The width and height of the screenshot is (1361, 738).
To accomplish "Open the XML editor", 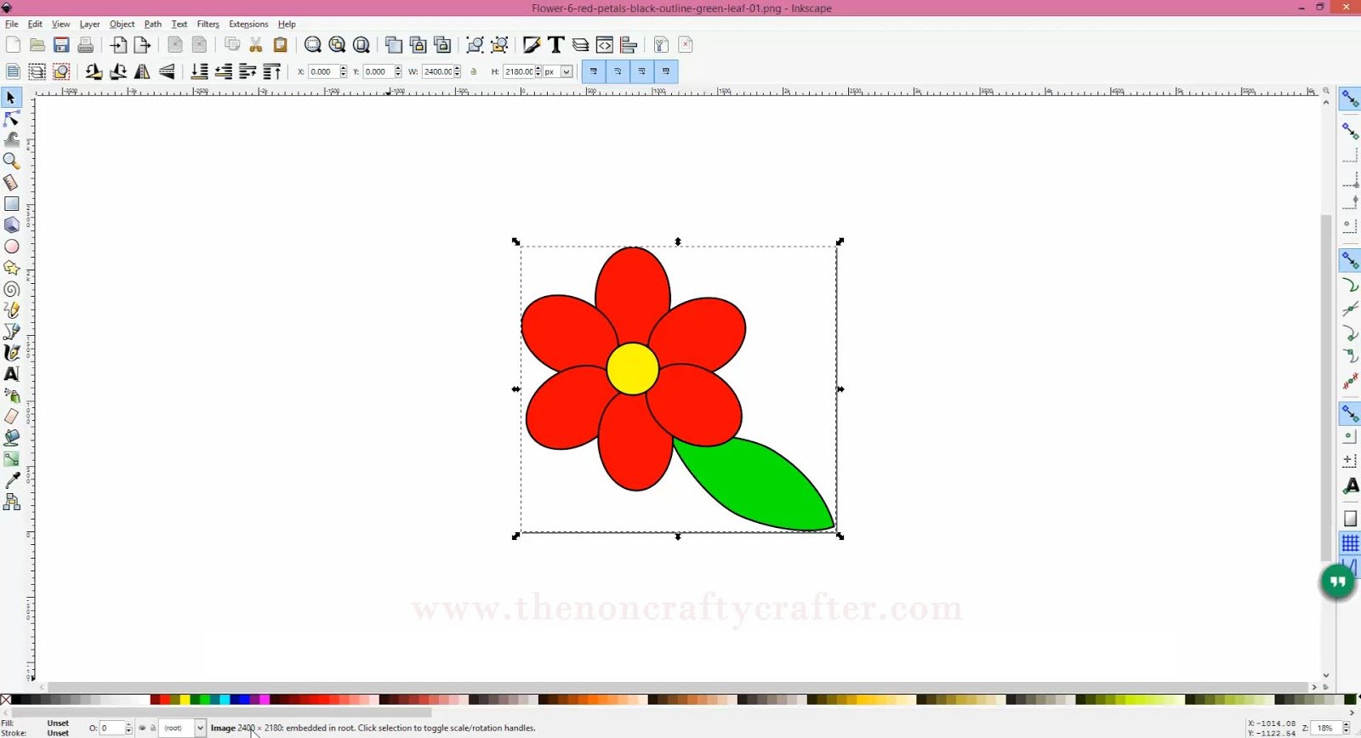I will click(x=605, y=45).
